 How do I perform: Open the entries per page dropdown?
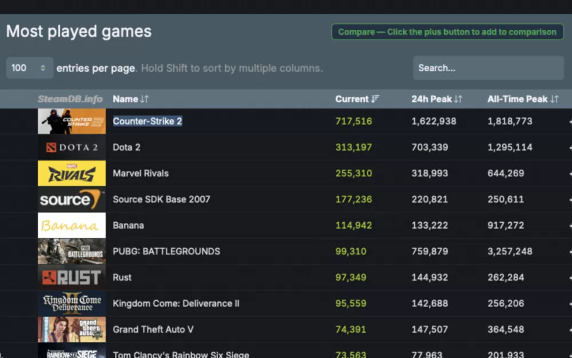click(x=30, y=68)
